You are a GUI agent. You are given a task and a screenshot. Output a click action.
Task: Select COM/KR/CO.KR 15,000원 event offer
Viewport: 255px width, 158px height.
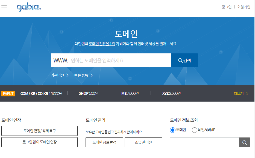[x=41, y=94]
